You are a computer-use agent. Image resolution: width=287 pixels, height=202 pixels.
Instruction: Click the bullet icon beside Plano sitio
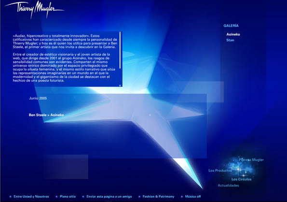point(56,197)
